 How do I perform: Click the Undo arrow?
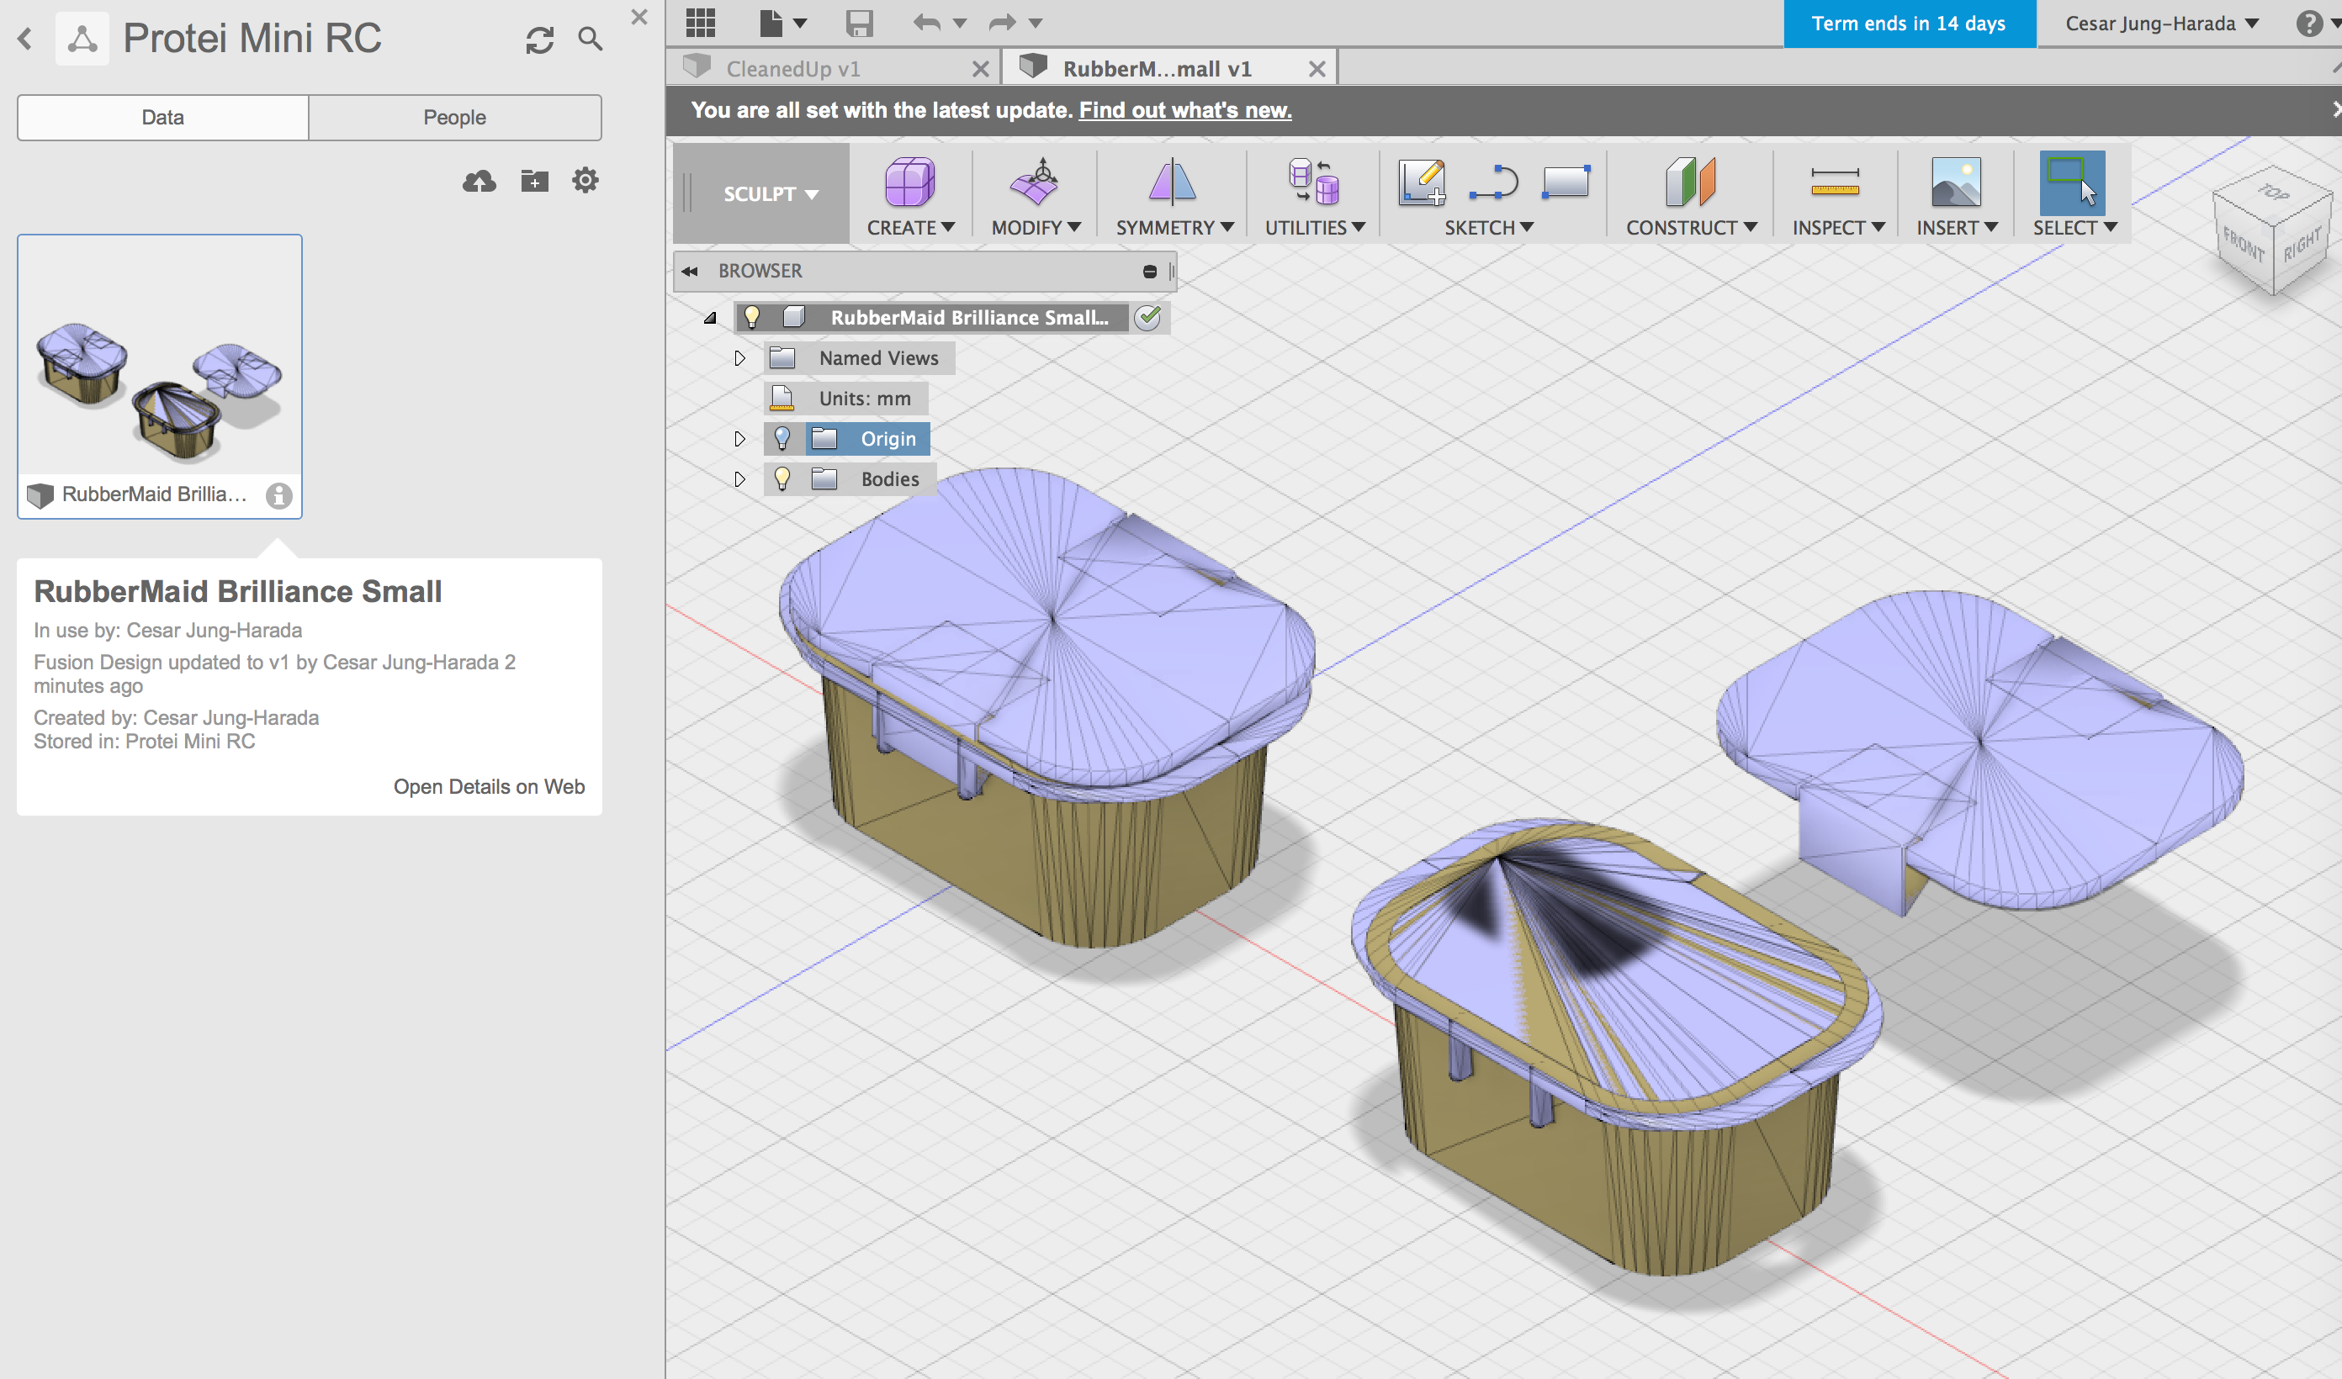click(926, 23)
